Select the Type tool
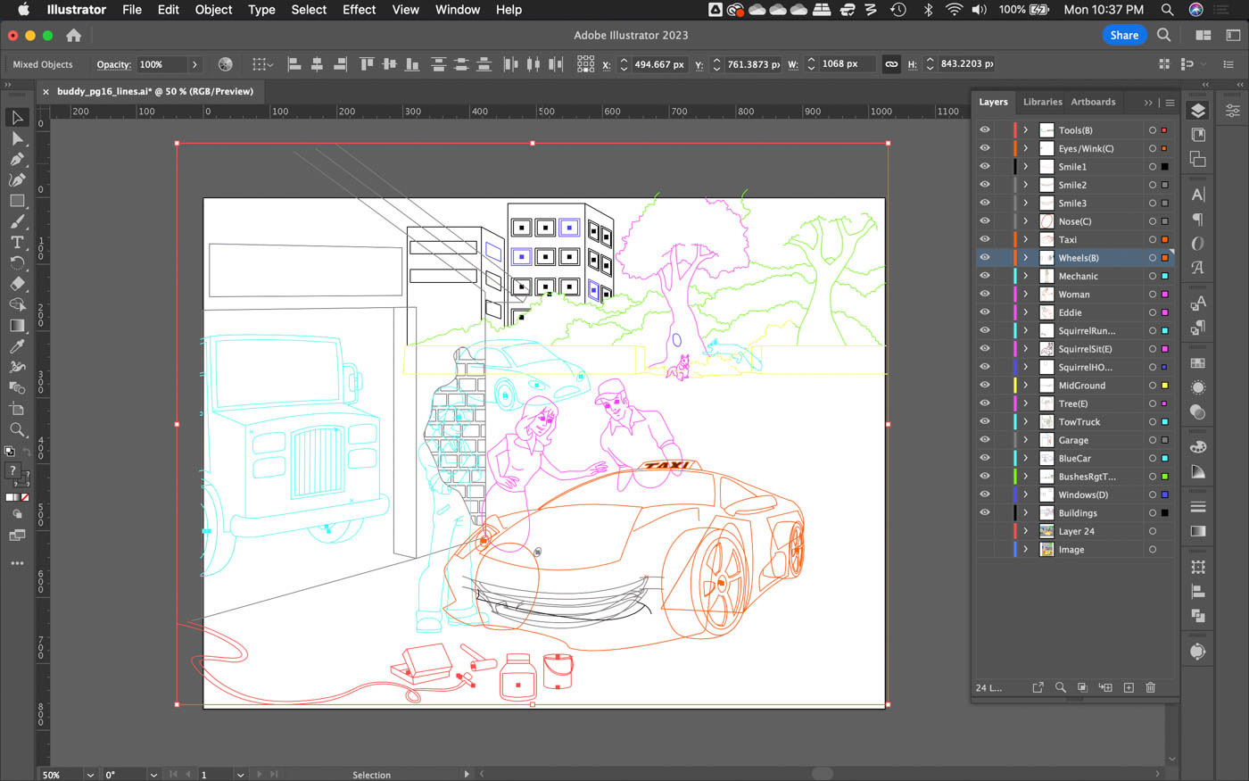This screenshot has height=781, width=1249. point(17,242)
